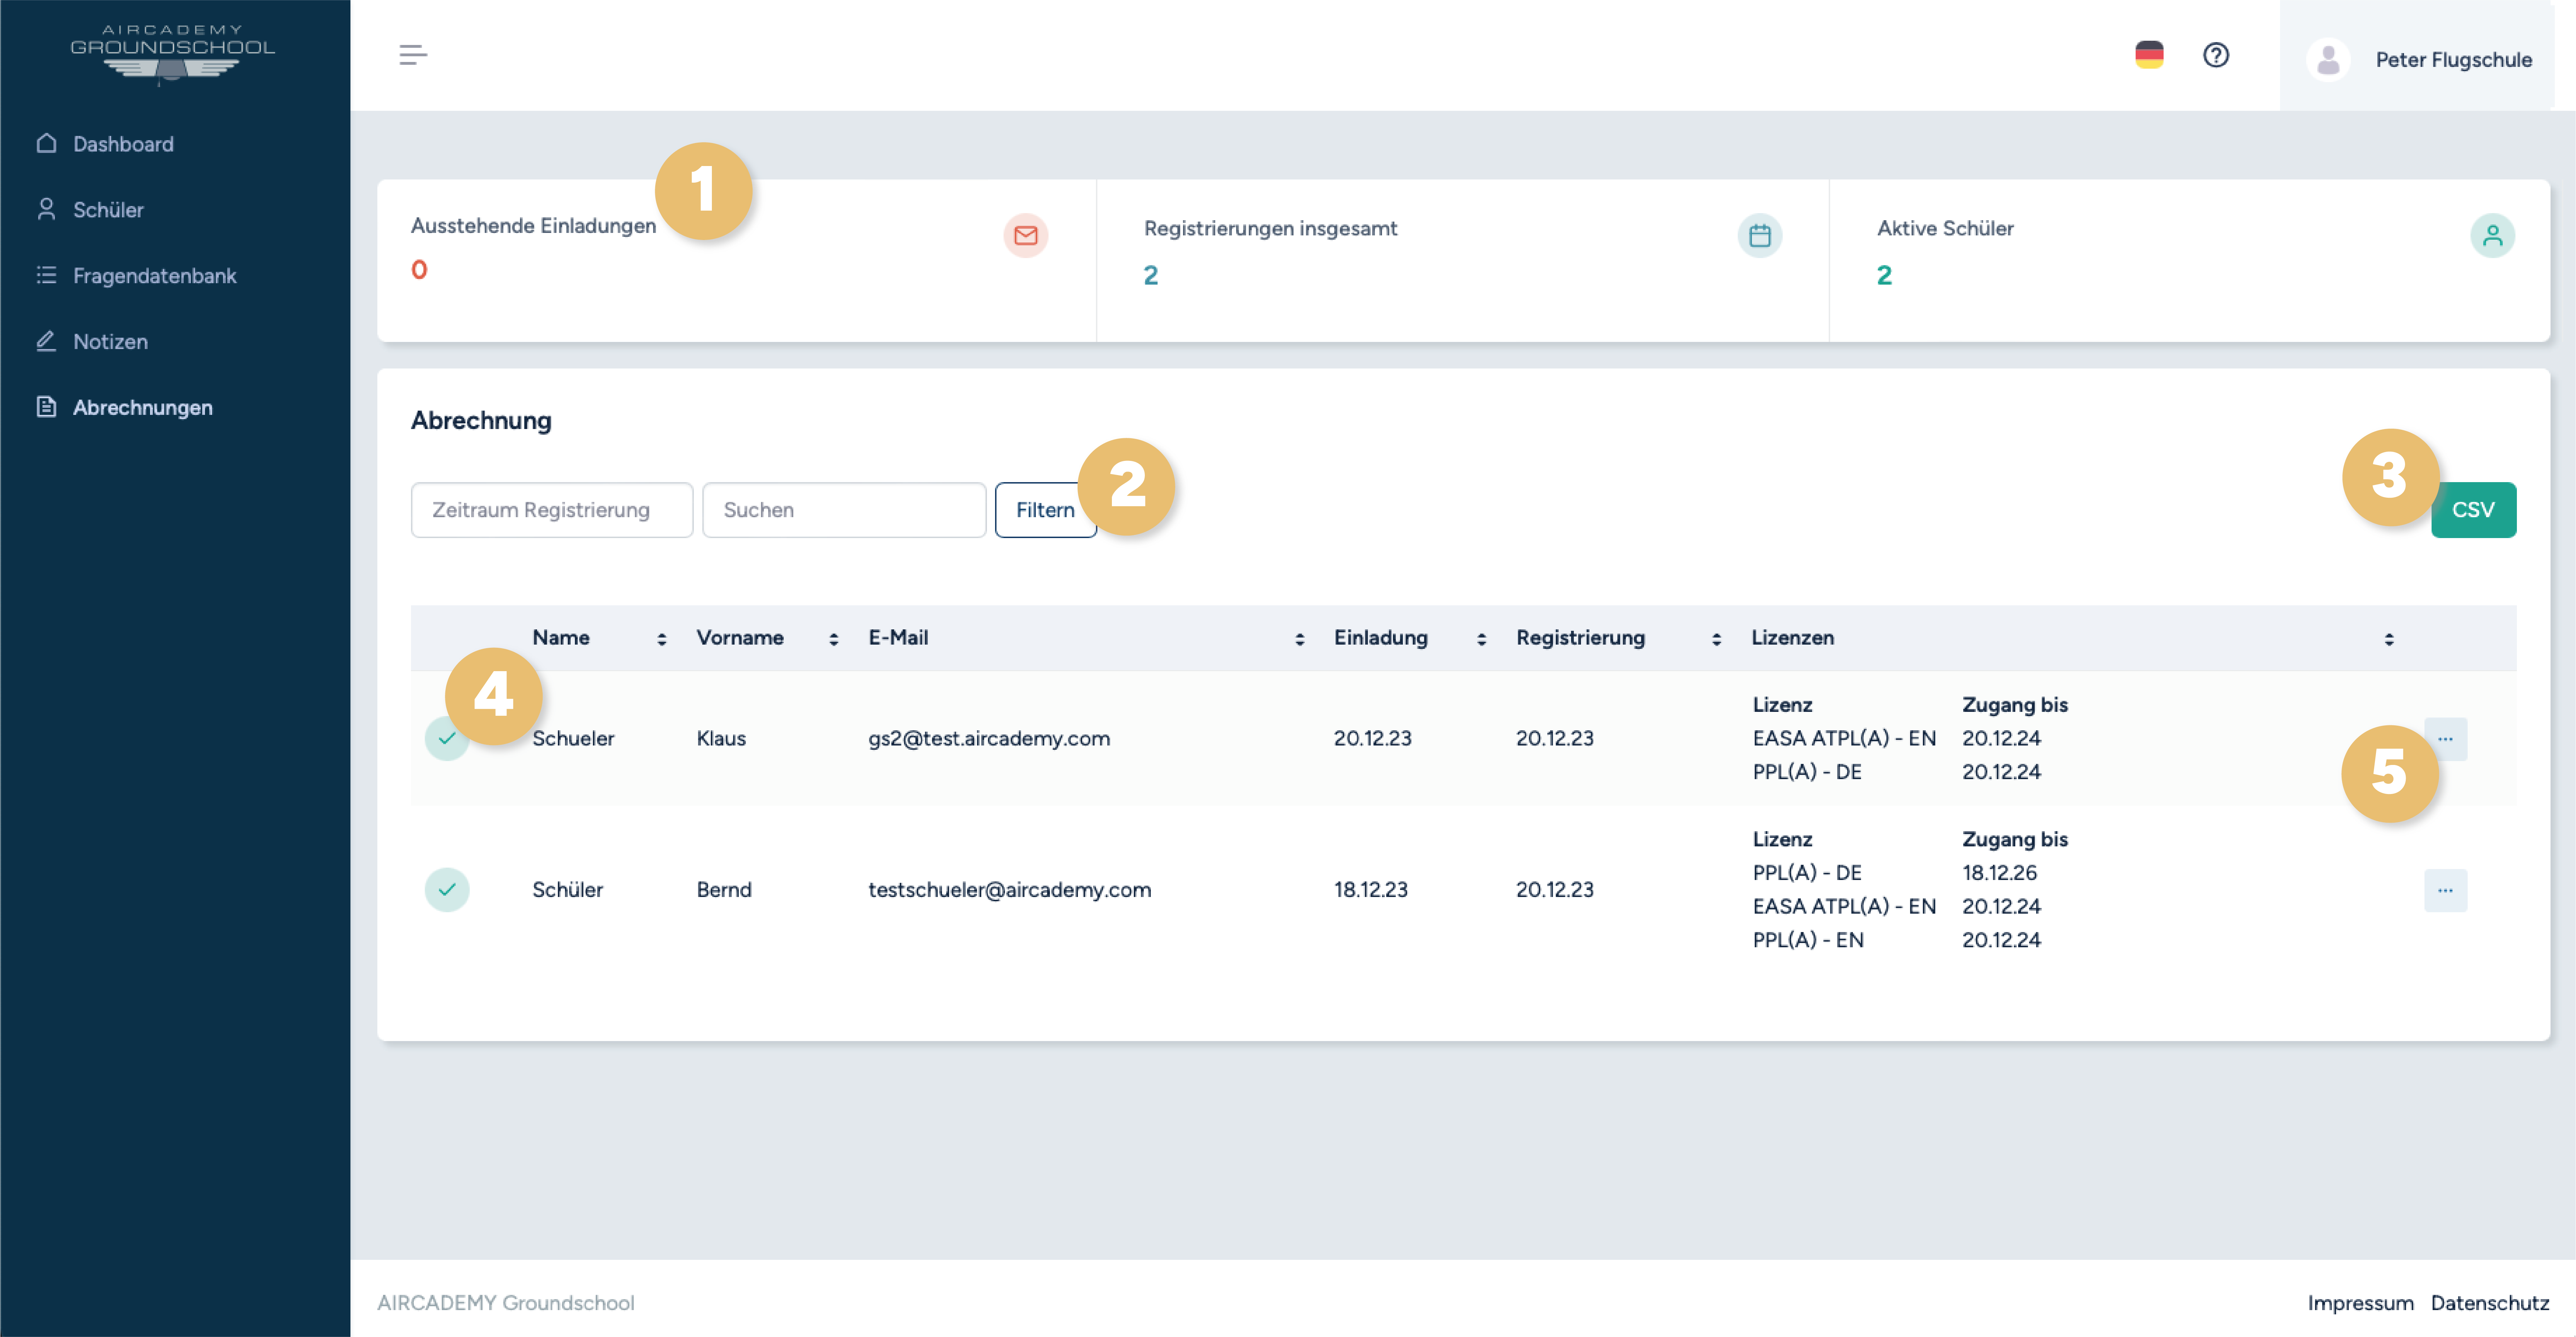Click the Abrechnungen document icon in sidebar

(46, 407)
